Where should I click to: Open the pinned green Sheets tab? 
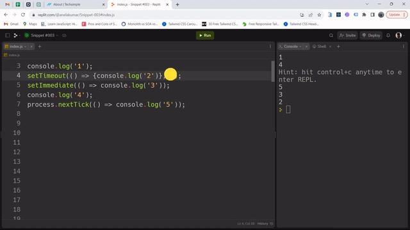[18, 4]
